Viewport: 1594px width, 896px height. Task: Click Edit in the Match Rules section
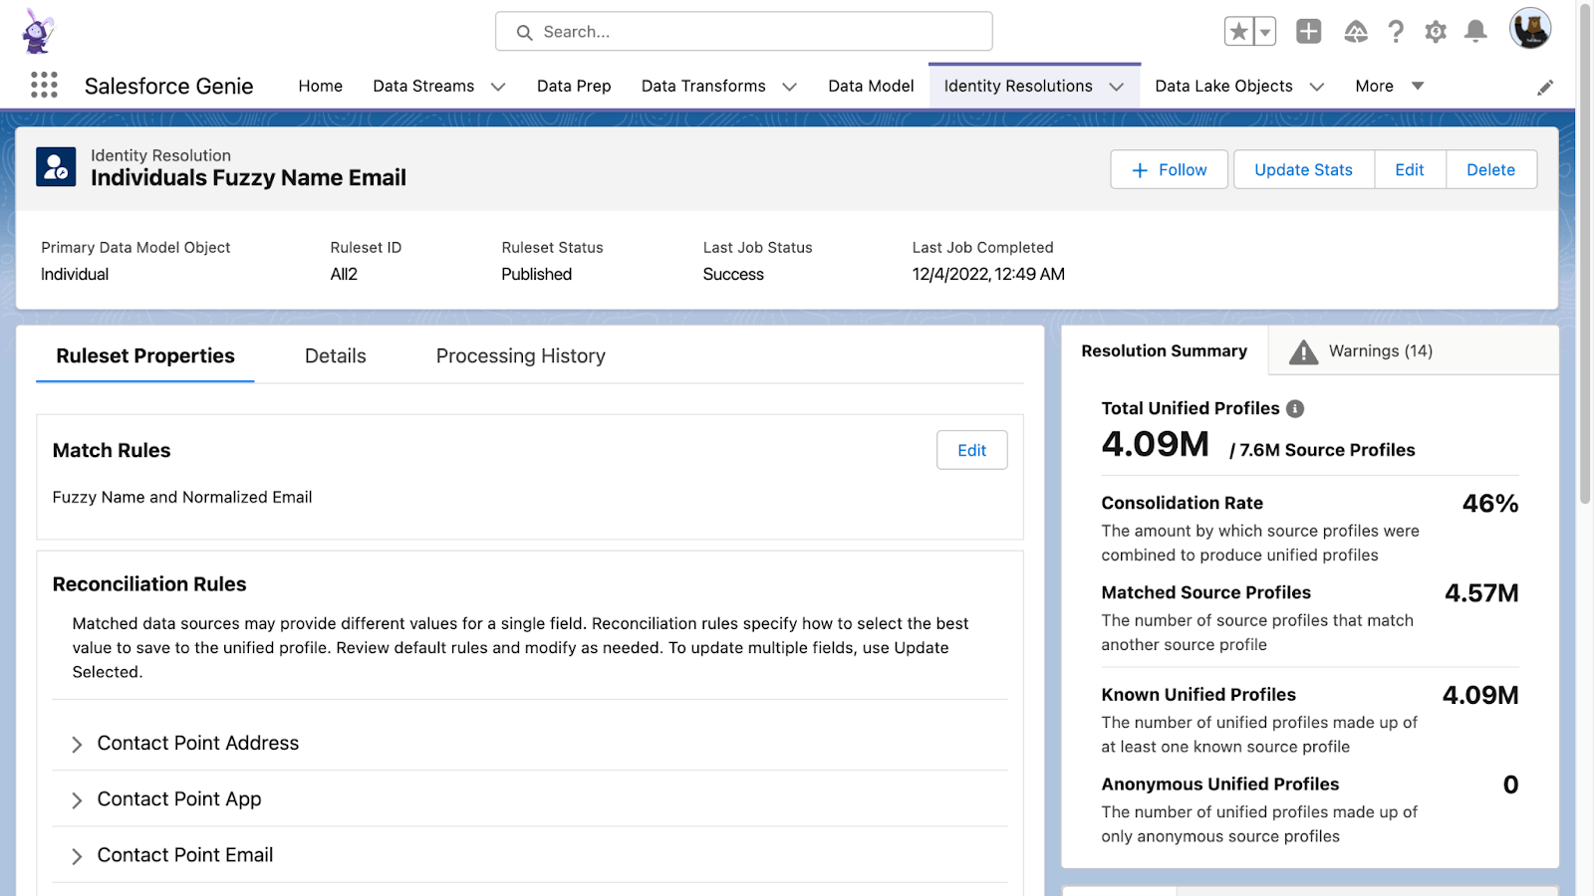[x=971, y=450]
